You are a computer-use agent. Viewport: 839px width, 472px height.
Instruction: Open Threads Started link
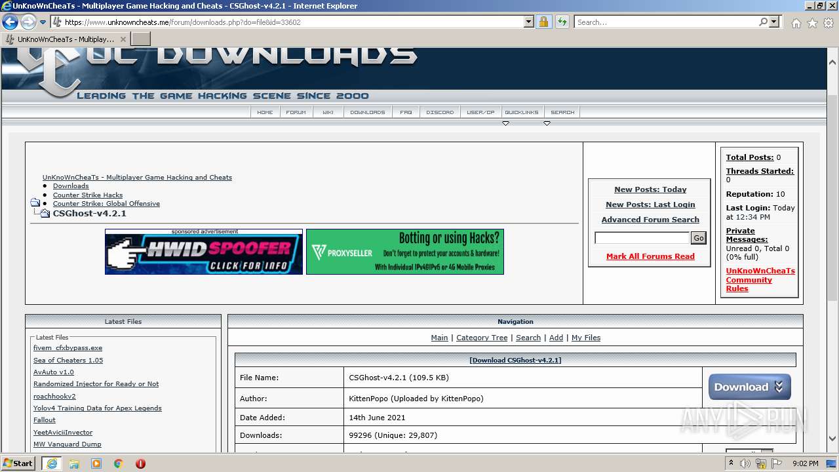pos(760,171)
